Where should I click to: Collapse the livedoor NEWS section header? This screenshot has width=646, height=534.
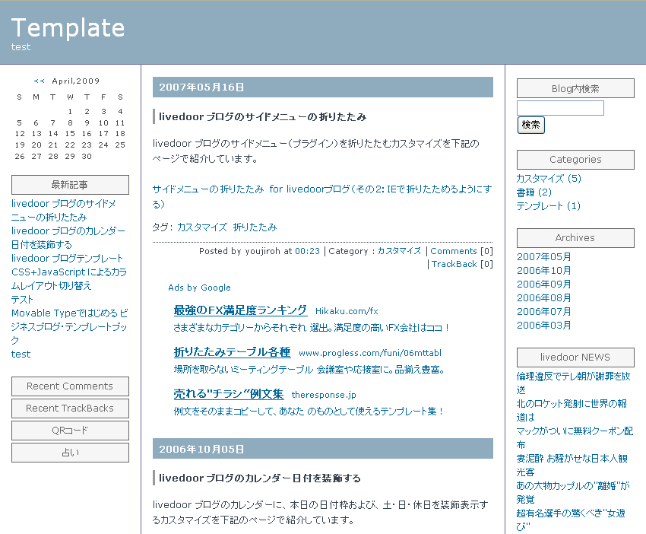(x=575, y=357)
